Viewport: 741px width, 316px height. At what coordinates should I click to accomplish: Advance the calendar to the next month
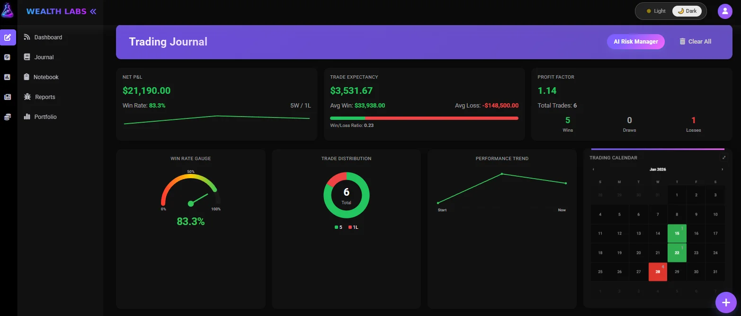click(722, 169)
